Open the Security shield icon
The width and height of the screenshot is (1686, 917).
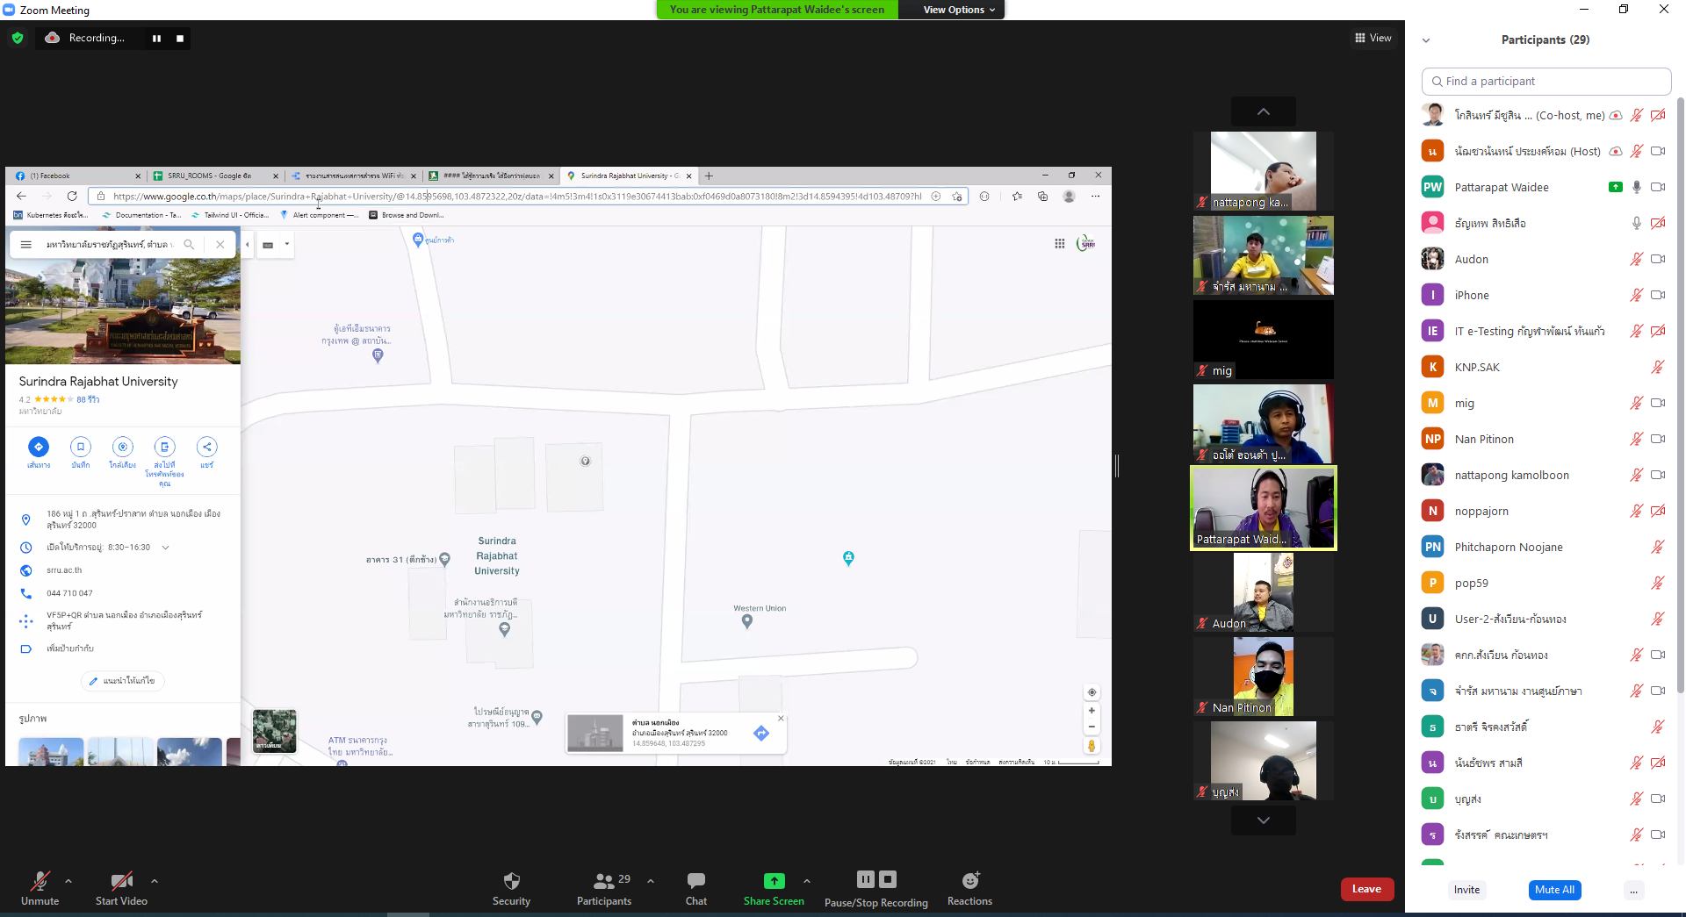coord(511,881)
